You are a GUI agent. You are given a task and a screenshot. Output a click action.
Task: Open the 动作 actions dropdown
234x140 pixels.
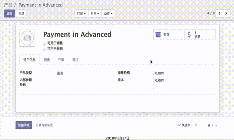point(108,13)
